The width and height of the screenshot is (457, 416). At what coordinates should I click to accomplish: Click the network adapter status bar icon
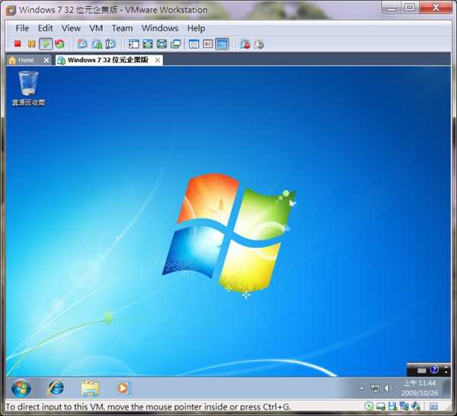point(404,406)
